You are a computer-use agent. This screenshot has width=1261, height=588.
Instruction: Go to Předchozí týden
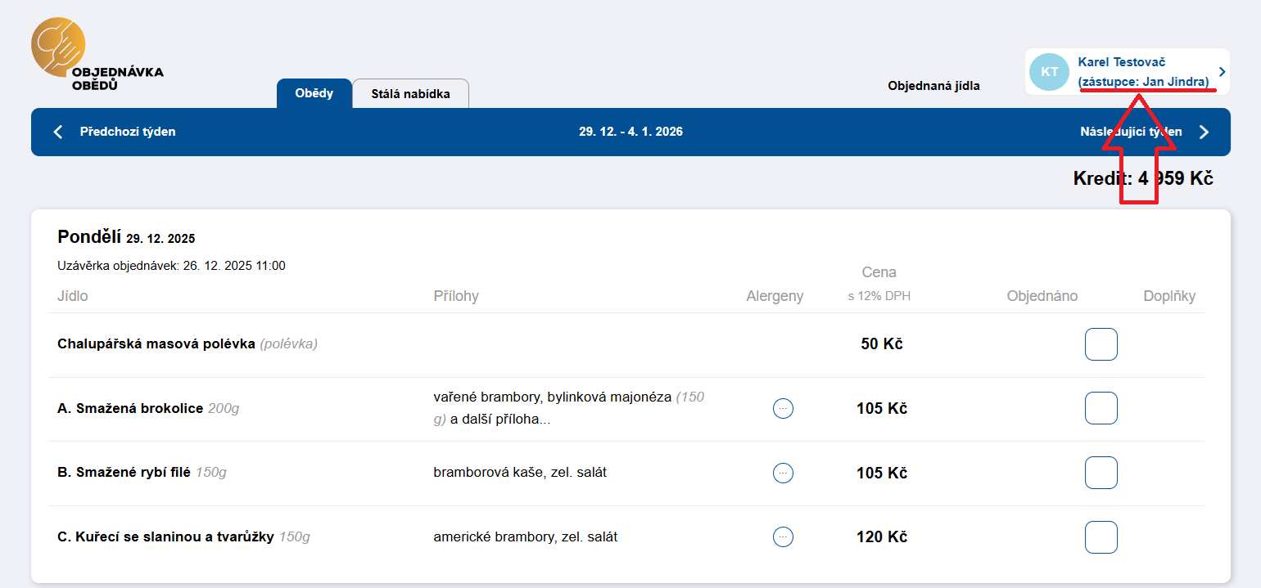(128, 132)
